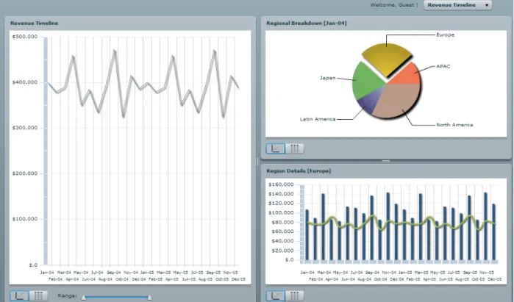Click the APAC pie label
Image resolution: width=514 pixels, height=302 pixels.
(x=443, y=66)
